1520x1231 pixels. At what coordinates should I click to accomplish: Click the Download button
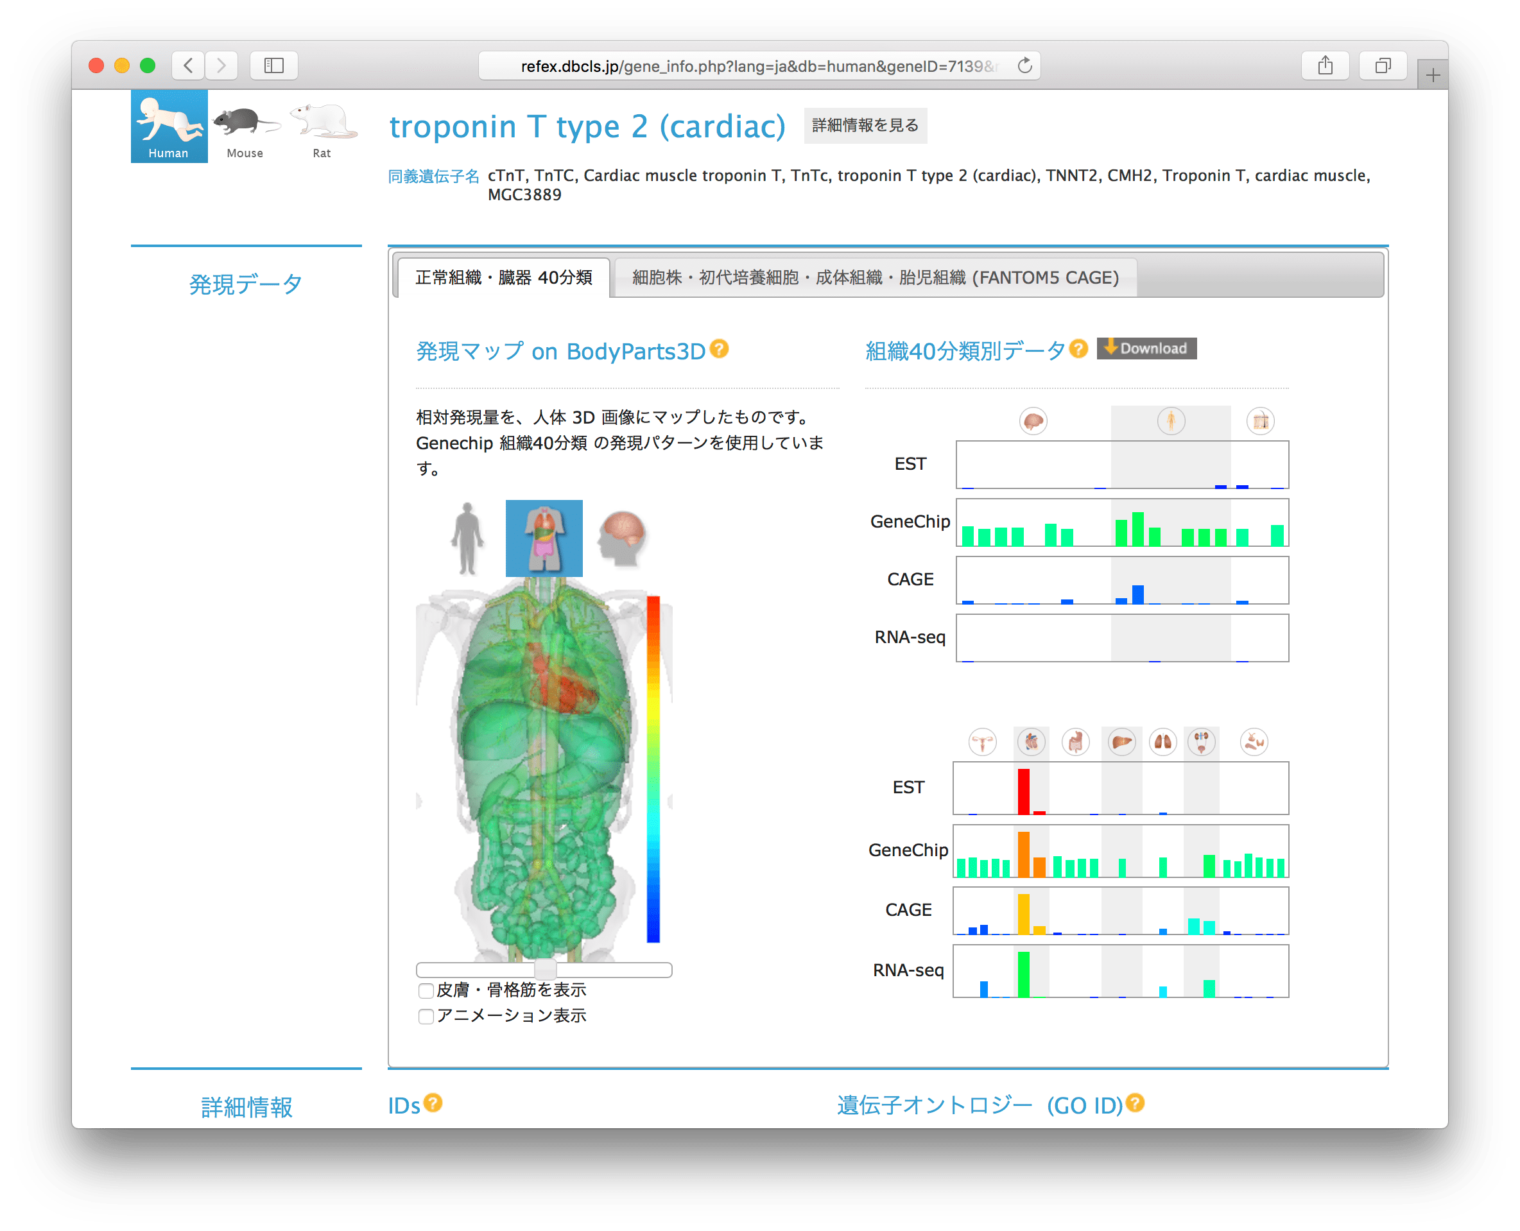[x=1146, y=348]
